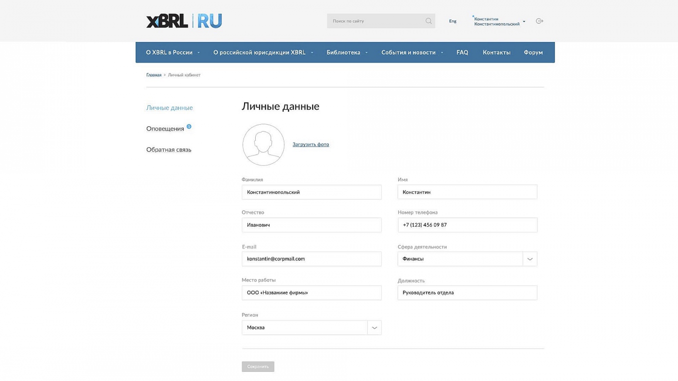678x381 pixels.
Task: Click the Отчество input field
Action: 311,225
